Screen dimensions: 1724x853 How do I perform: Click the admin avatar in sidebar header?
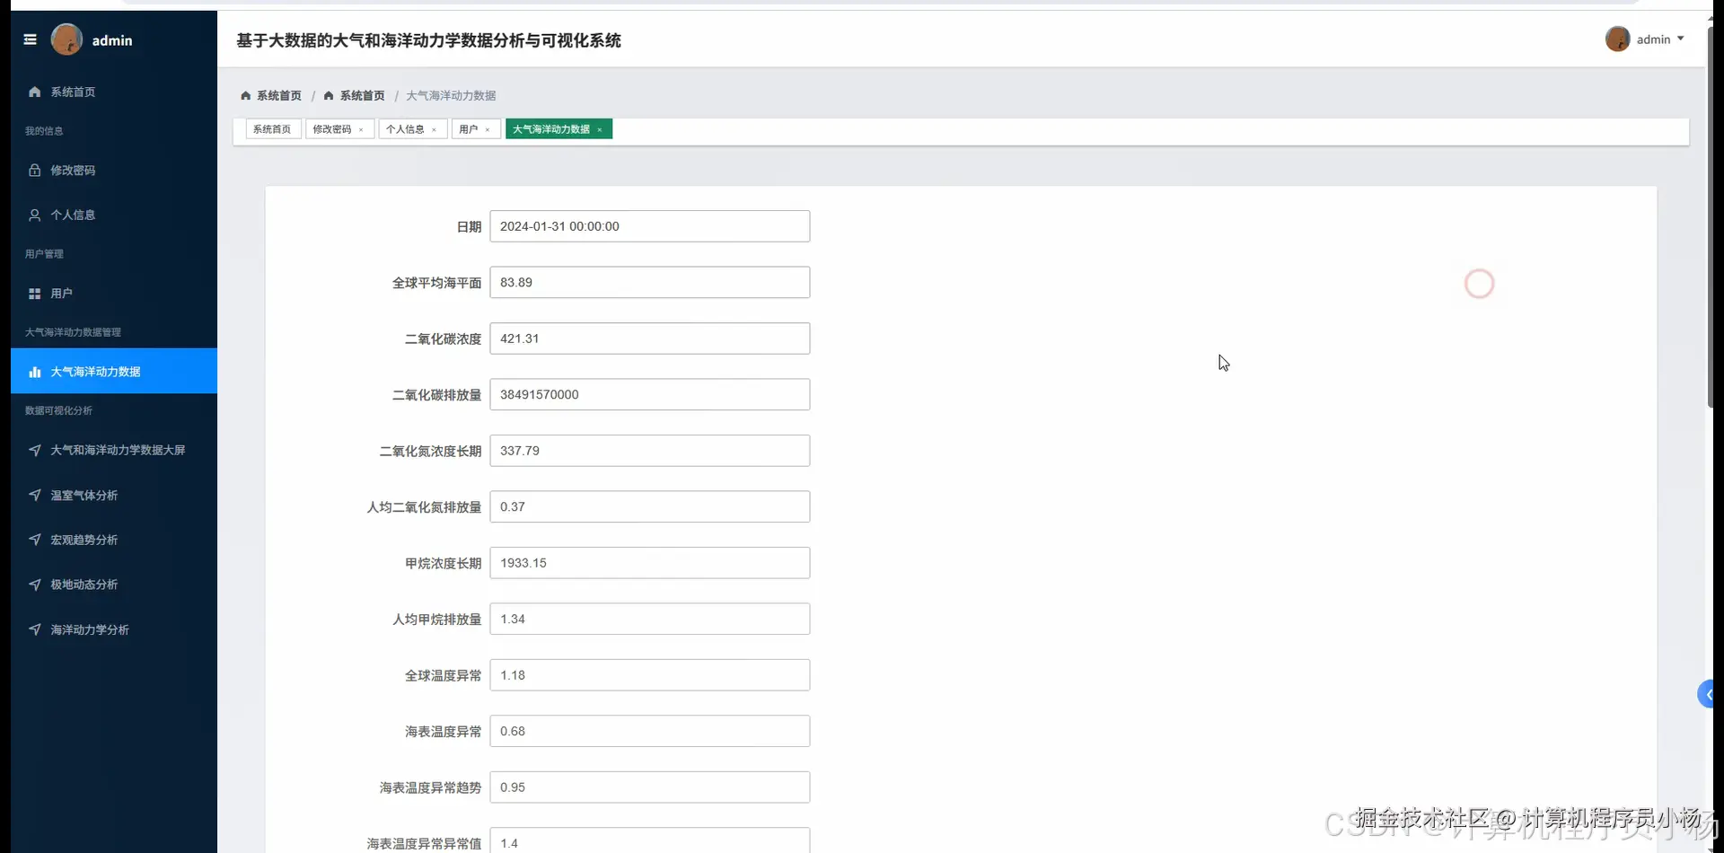click(66, 40)
